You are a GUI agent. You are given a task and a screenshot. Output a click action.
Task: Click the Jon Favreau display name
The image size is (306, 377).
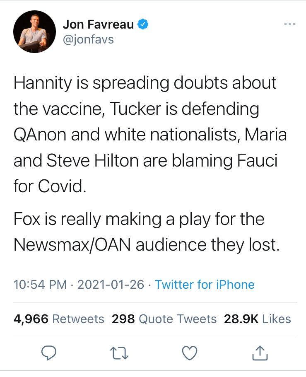[x=98, y=24]
